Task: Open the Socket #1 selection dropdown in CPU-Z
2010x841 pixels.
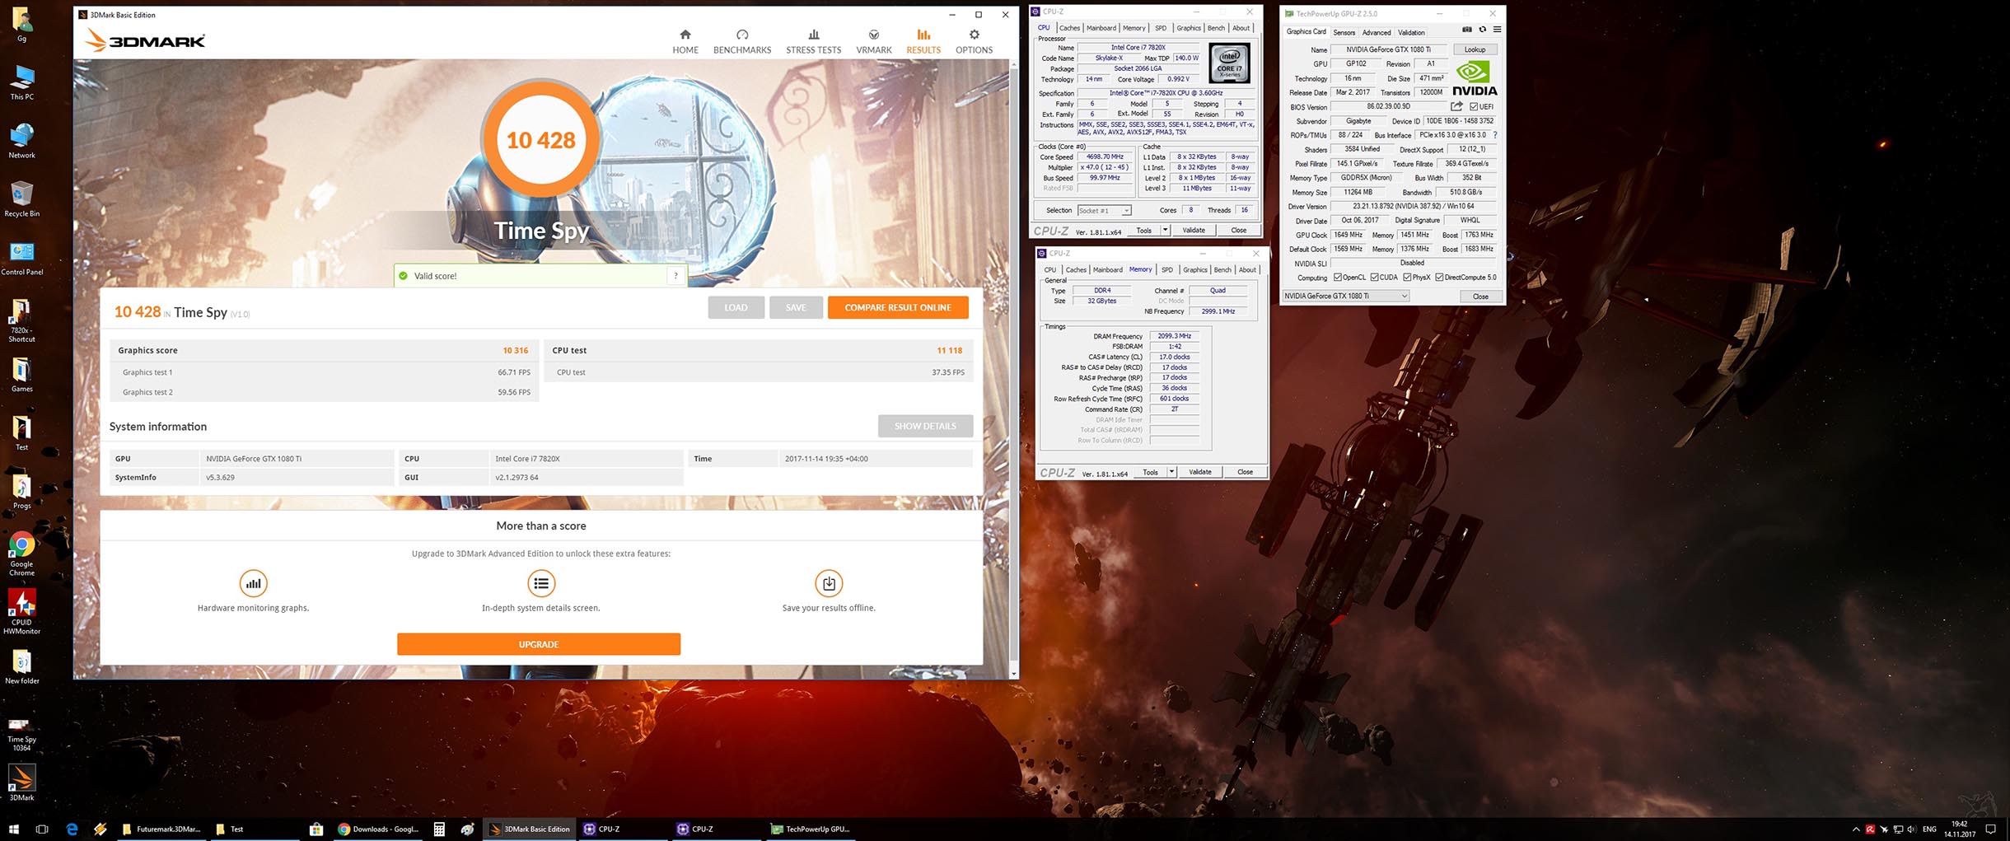Action: pyautogui.click(x=1104, y=211)
